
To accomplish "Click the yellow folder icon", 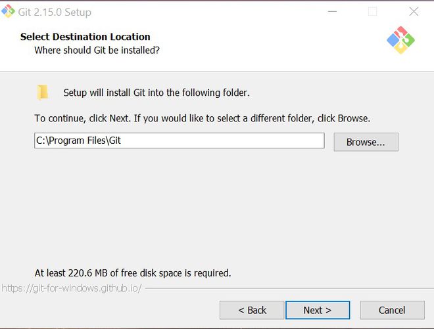I will tap(43, 92).
